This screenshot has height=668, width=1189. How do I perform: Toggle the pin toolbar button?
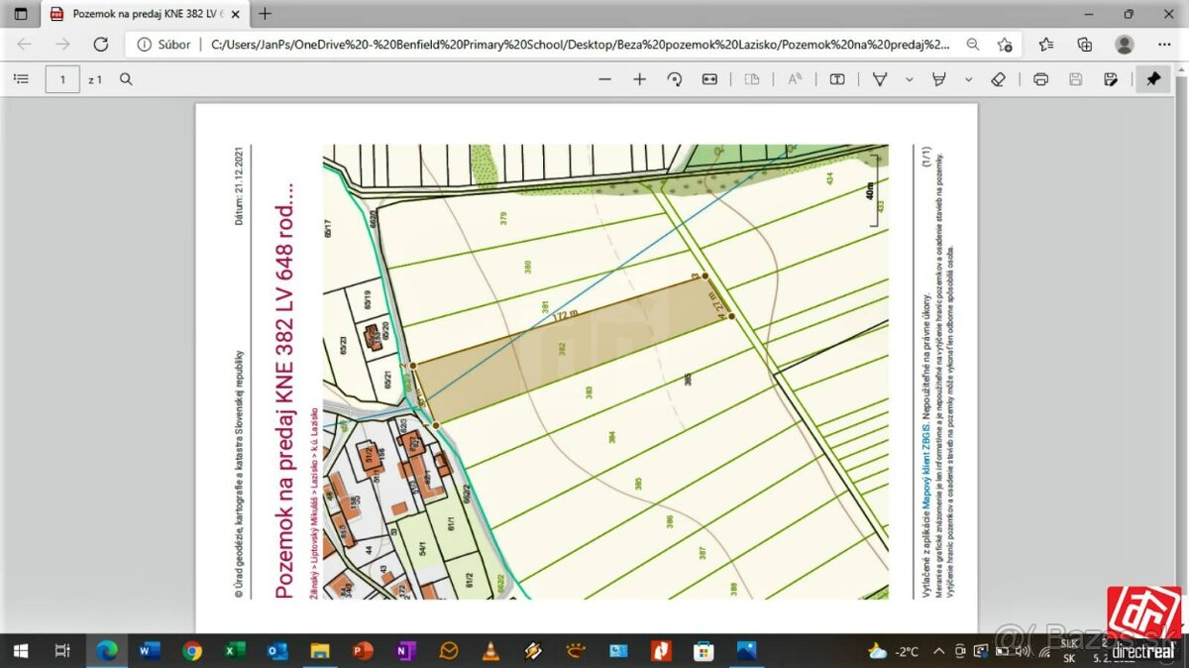[x=1153, y=79]
